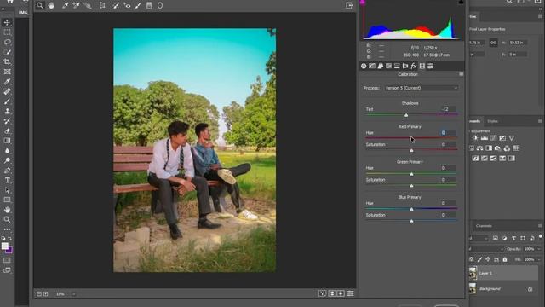Choose the Color Sampler tool
Viewport: 545px width, 307px height.
coord(76,6)
